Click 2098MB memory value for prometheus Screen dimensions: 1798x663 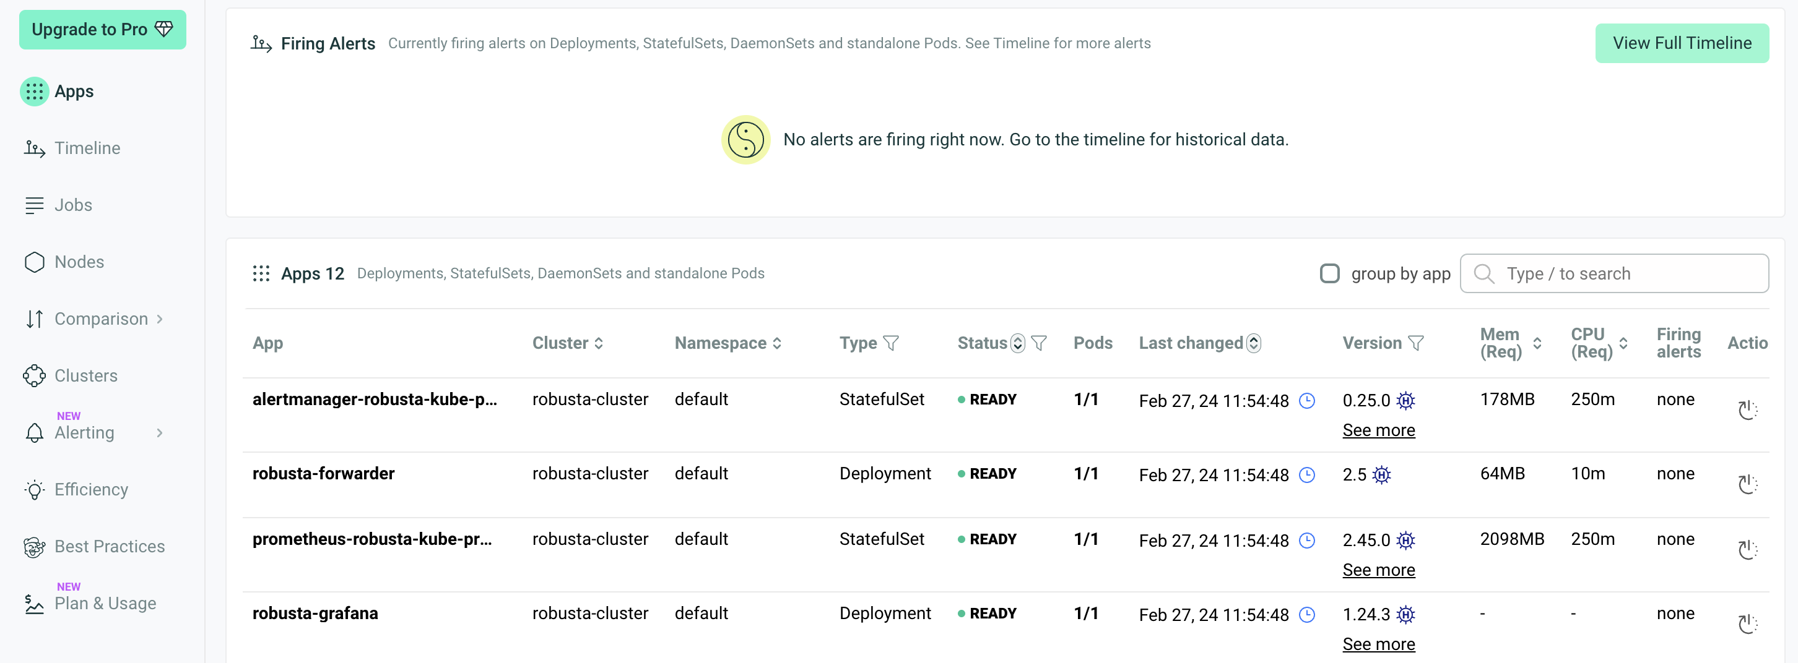[1512, 539]
